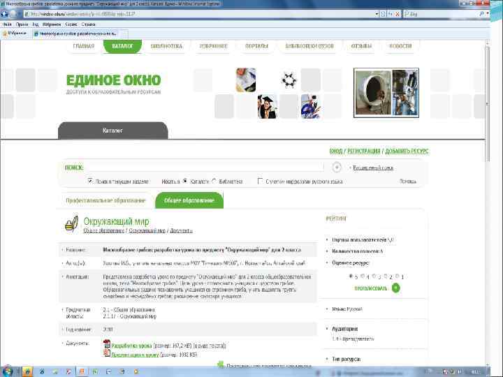Screen dimensions: 503x377
Task: Click the Документы breadcrumb link
Action: pyautogui.click(x=181, y=230)
